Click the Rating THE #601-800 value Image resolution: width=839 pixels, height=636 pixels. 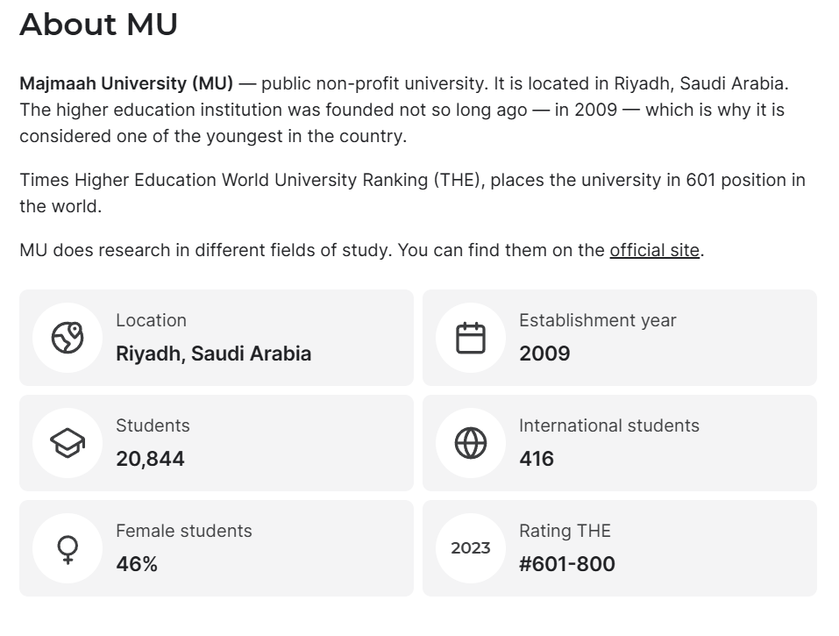point(566,564)
